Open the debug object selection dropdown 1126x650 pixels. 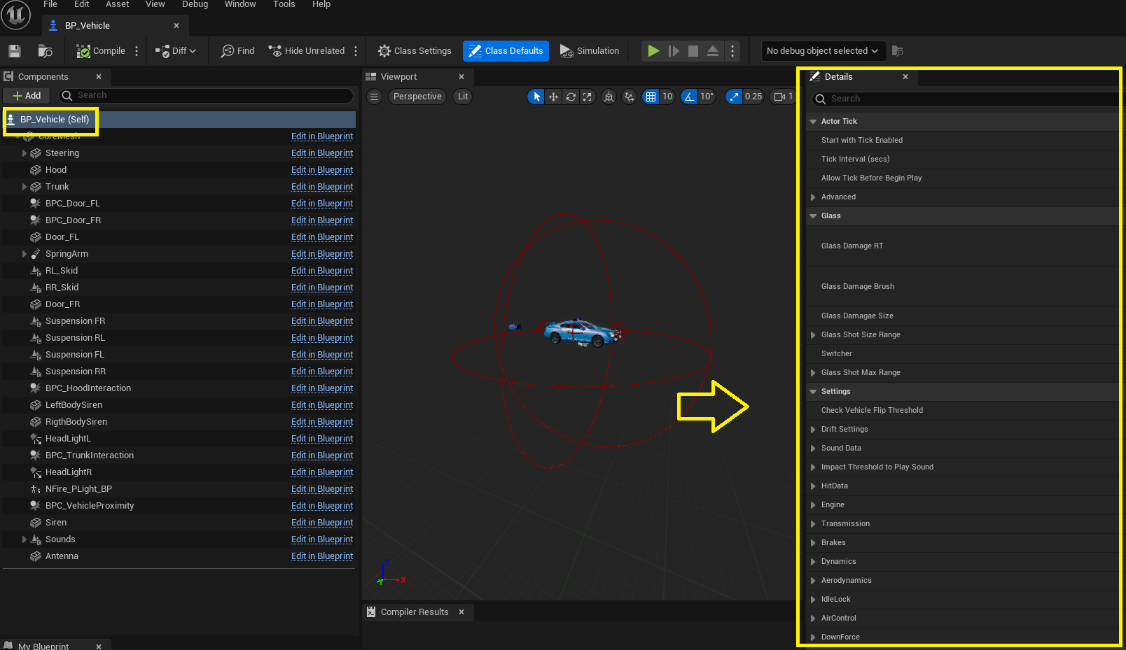pyautogui.click(x=822, y=51)
